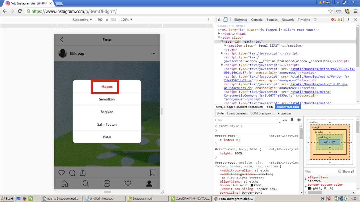Viewport: 360px width, 202px height.
Task: Open device toolbar more options menu
Action: (x=209, y=20)
